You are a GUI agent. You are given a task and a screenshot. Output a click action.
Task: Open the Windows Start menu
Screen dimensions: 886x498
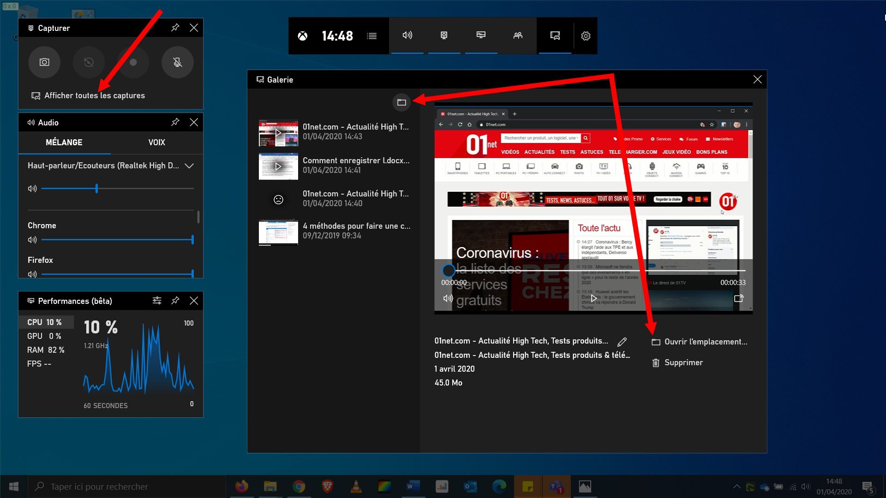point(14,486)
